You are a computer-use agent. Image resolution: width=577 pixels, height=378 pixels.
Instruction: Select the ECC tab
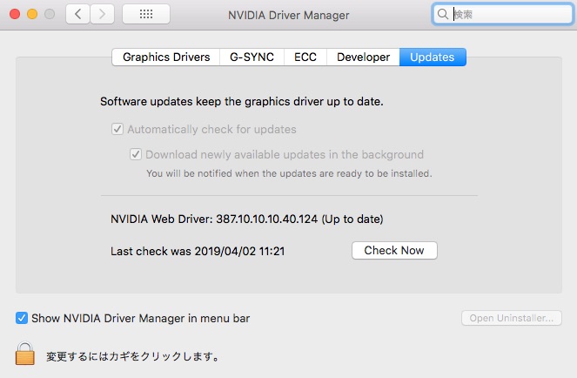(x=305, y=57)
